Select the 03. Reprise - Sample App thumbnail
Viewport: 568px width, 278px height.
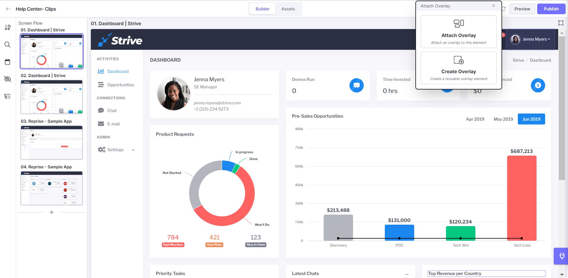coord(52,143)
